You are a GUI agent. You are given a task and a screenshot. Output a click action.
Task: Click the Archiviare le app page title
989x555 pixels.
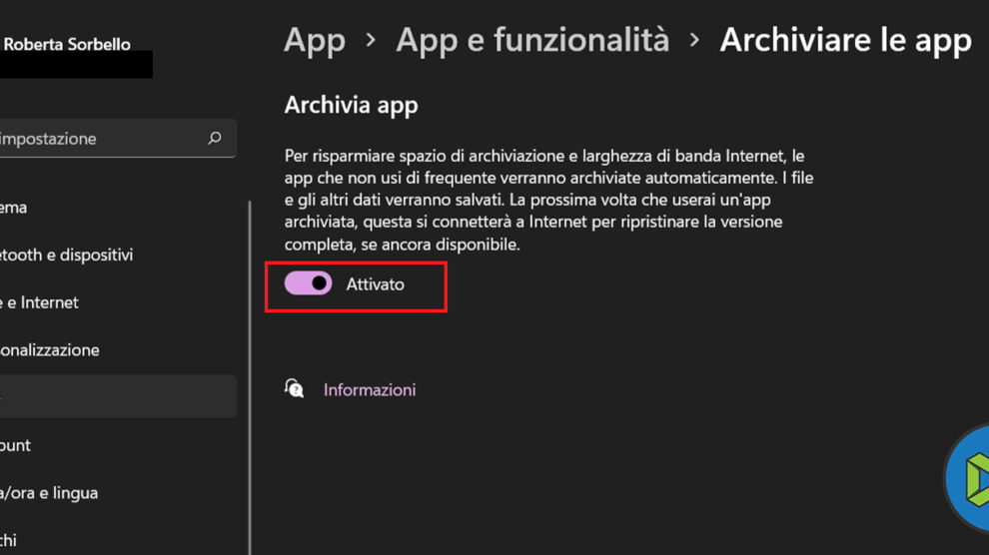845,41
